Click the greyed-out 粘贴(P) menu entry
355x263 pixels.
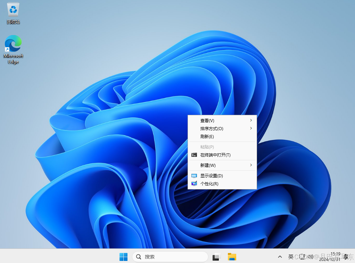tap(222, 147)
